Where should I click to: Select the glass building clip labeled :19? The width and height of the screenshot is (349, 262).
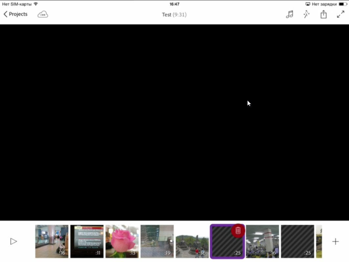coord(157,242)
